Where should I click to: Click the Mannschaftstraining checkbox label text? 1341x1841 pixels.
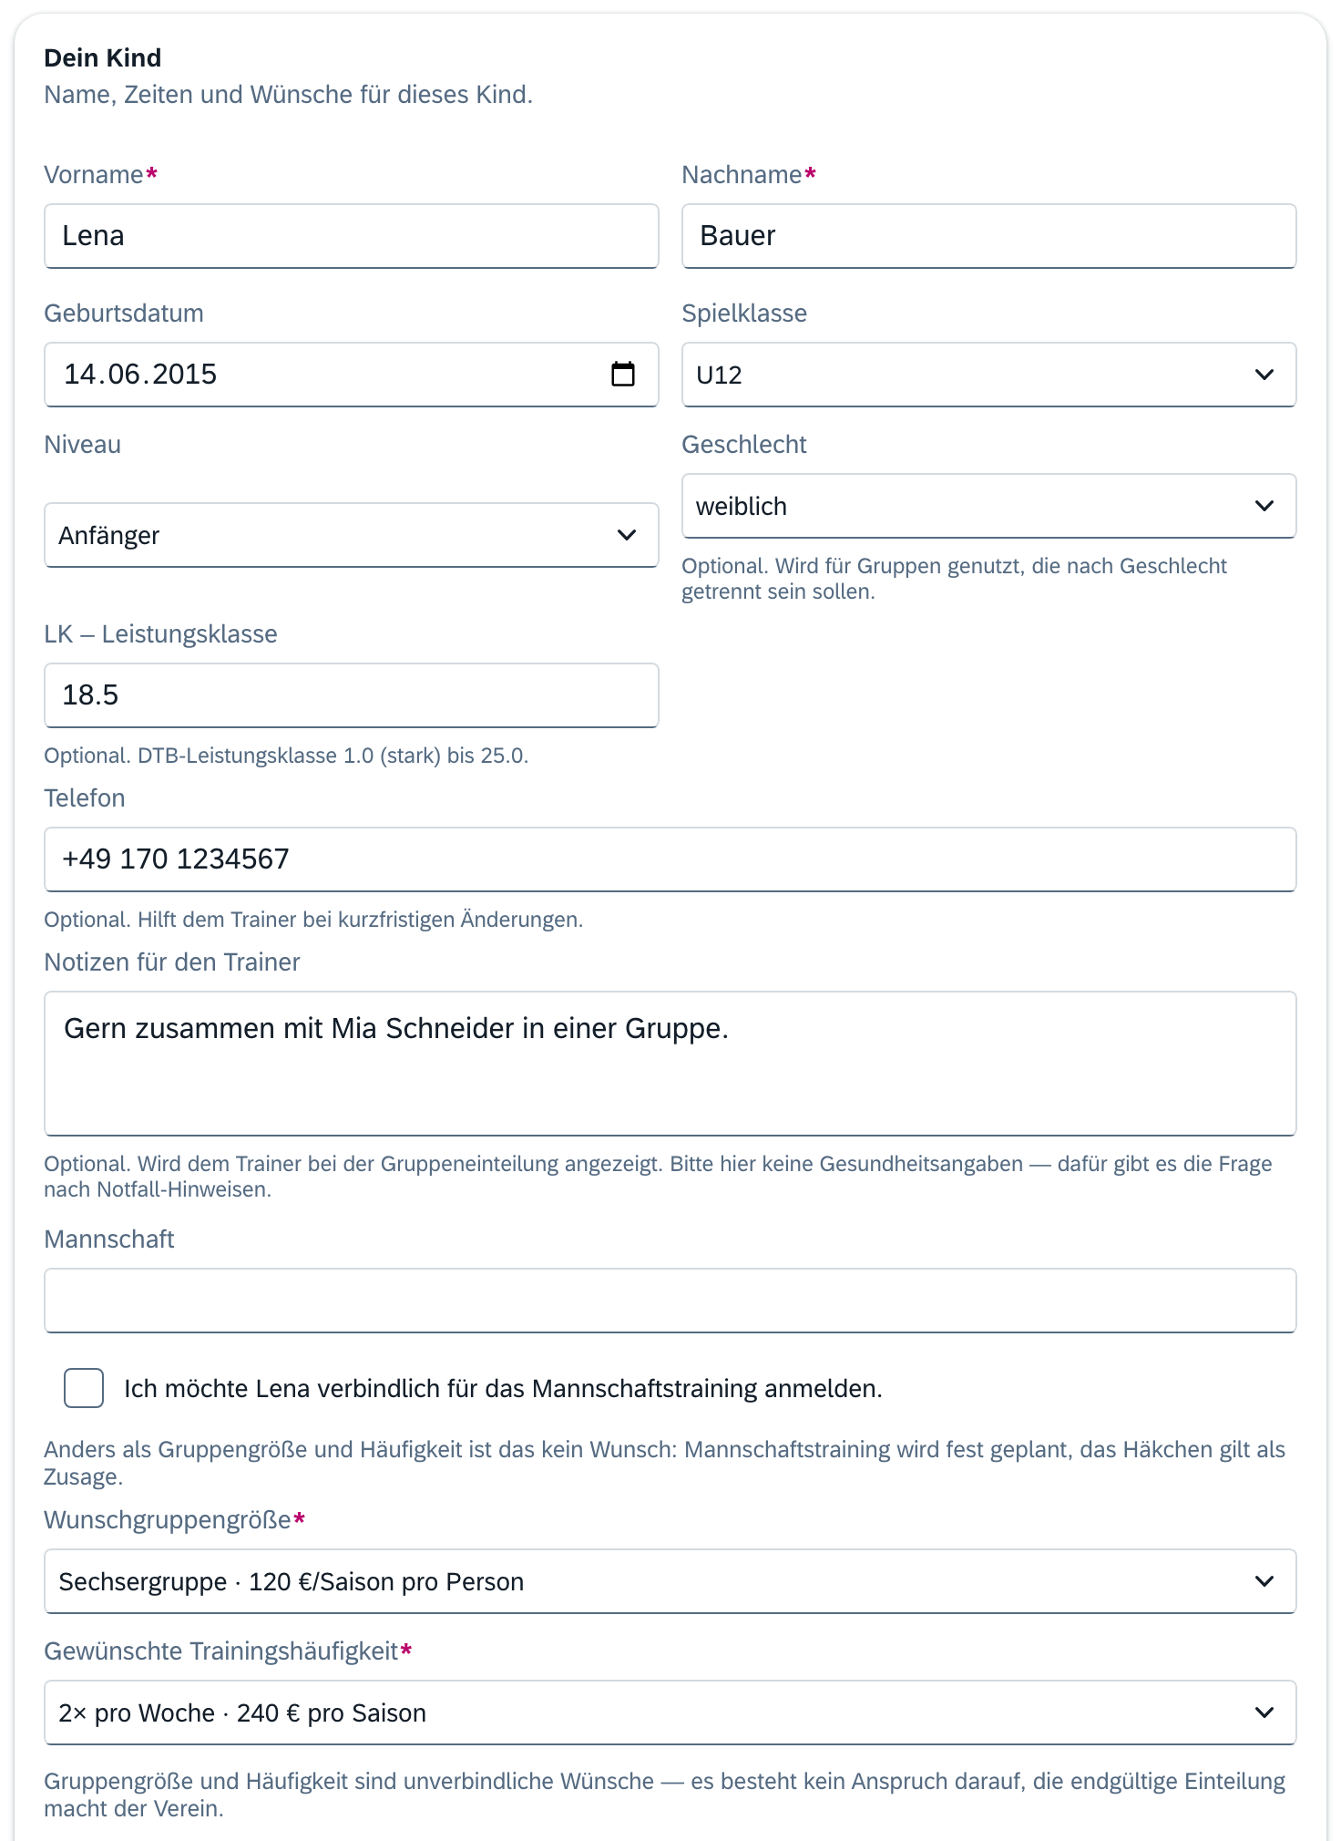(504, 1388)
